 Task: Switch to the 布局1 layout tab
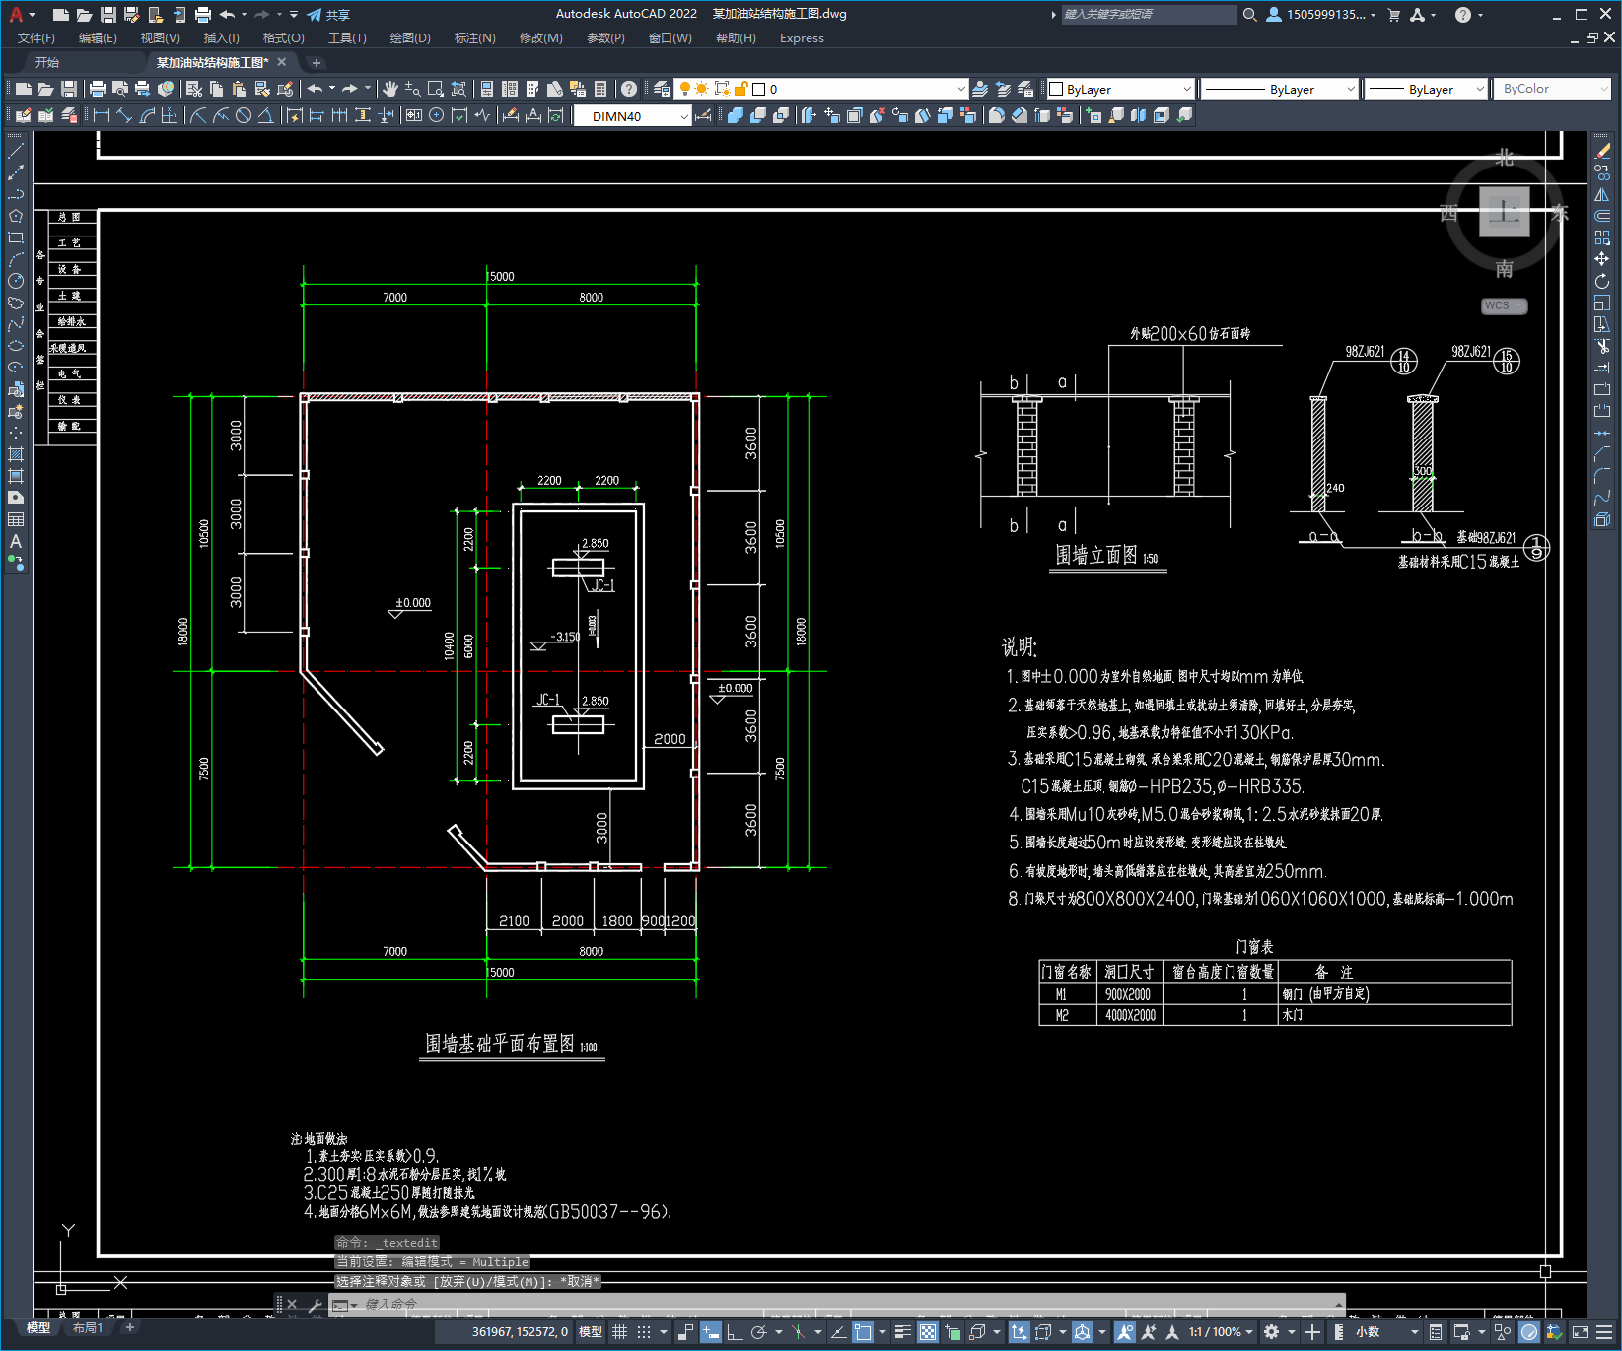[87, 1327]
